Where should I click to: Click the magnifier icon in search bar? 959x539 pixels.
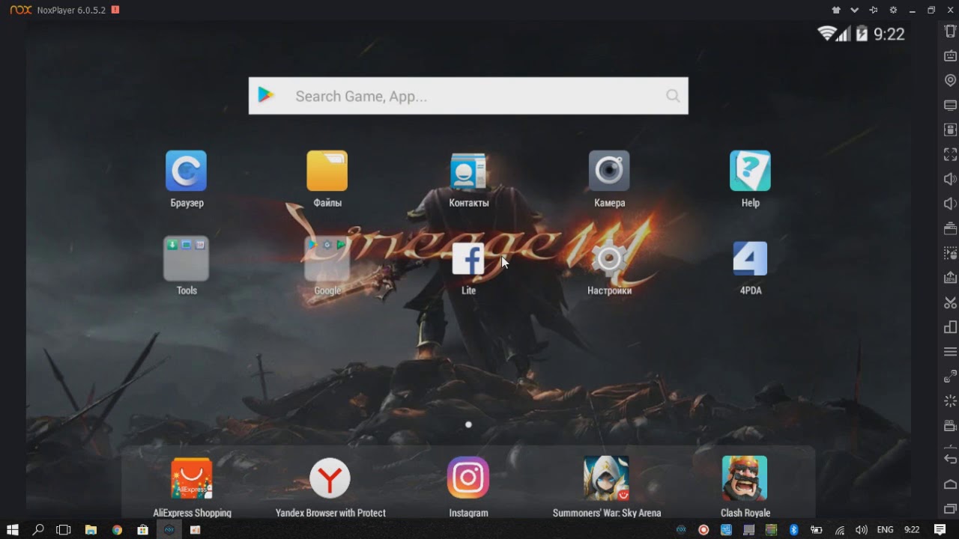(673, 96)
